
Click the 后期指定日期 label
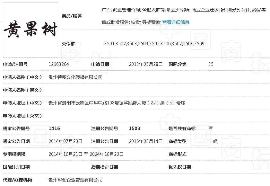click(105, 167)
